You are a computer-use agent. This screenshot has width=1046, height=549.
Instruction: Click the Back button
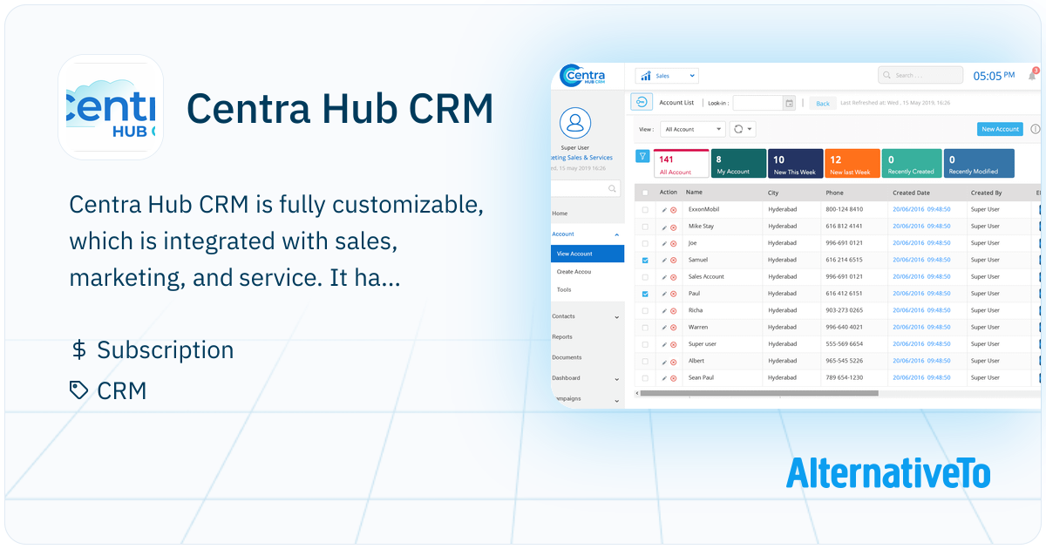(822, 103)
